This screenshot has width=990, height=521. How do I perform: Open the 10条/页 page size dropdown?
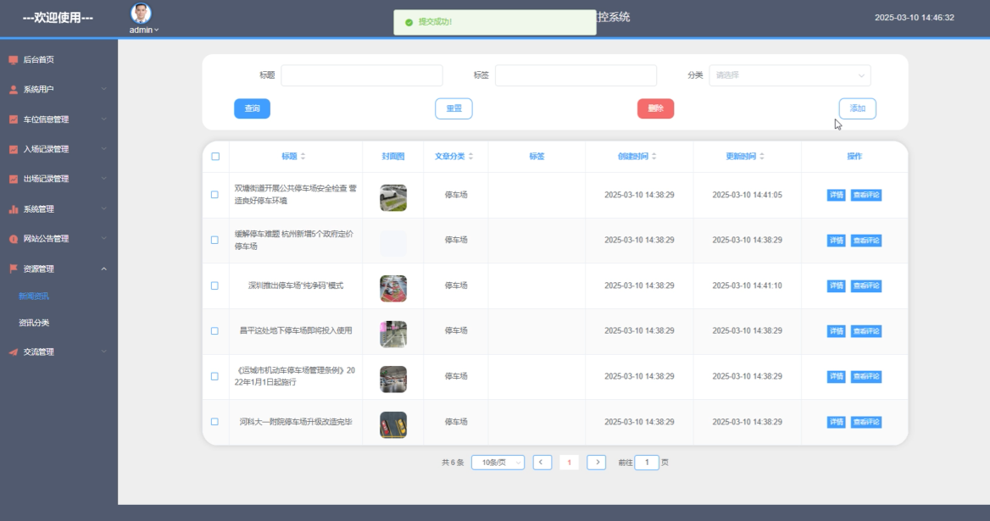(x=498, y=463)
